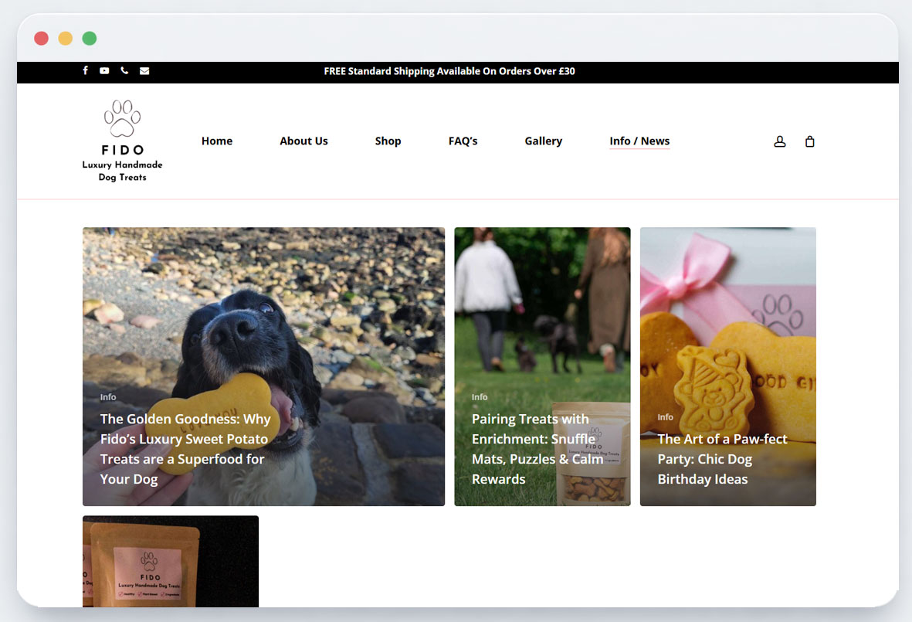Click the Fido paw logo
This screenshot has height=622, width=912.
[122, 141]
